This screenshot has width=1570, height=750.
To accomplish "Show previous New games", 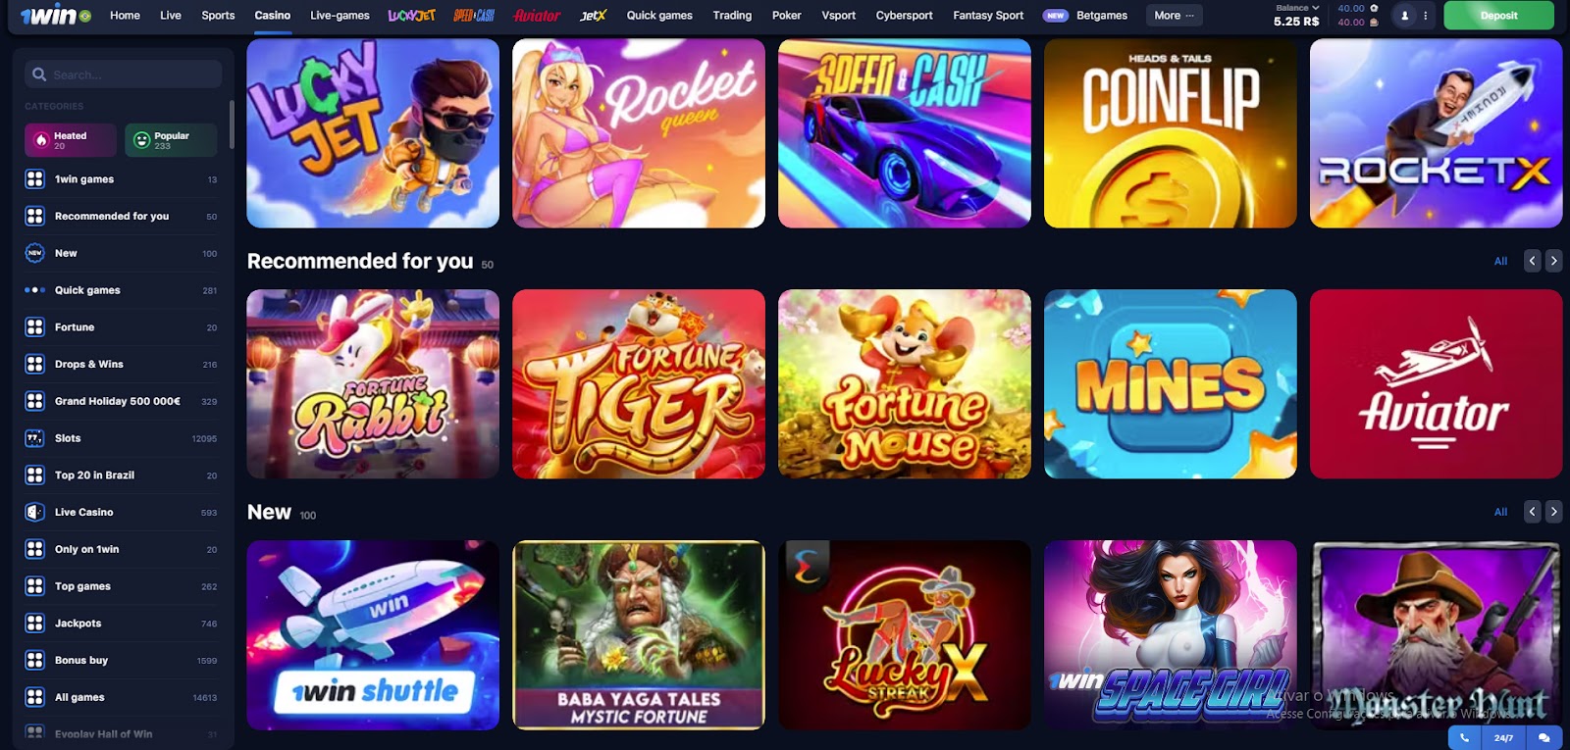I will (x=1533, y=512).
